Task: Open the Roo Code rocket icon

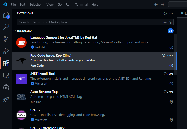Action: pos(6,100)
